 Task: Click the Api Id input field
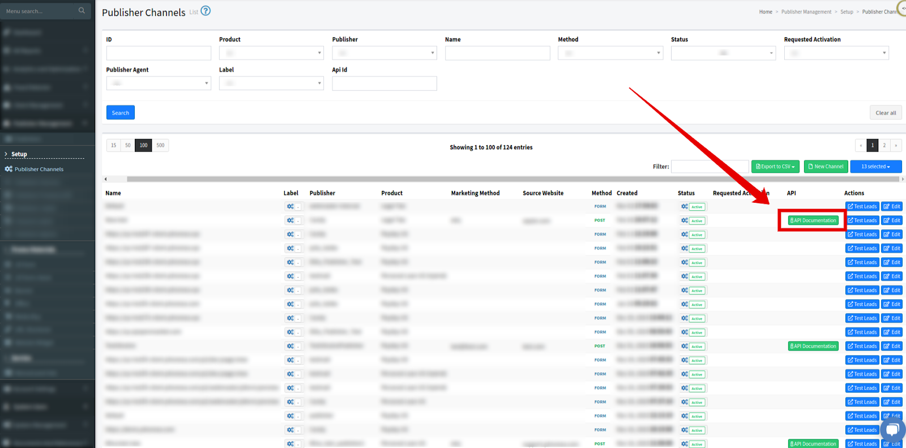(384, 84)
